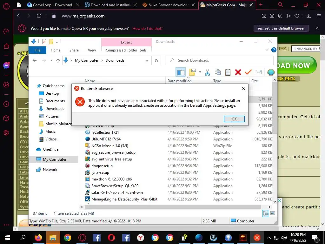Switch to the Nuke Browser download tab

(x=169, y=5)
